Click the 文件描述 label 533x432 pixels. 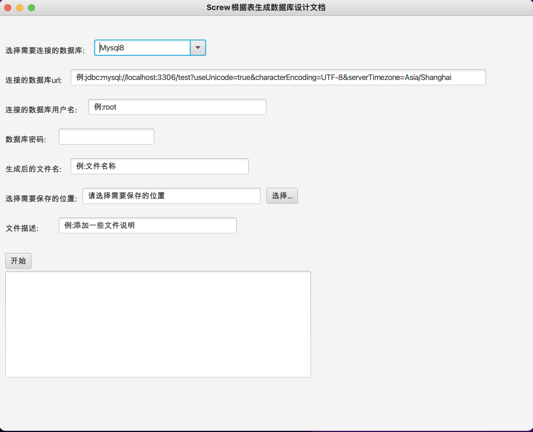tap(22, 228)
